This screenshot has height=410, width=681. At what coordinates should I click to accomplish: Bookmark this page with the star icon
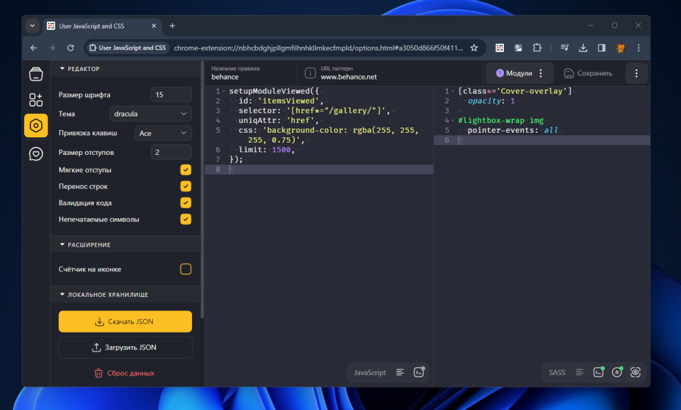(474, 48)
